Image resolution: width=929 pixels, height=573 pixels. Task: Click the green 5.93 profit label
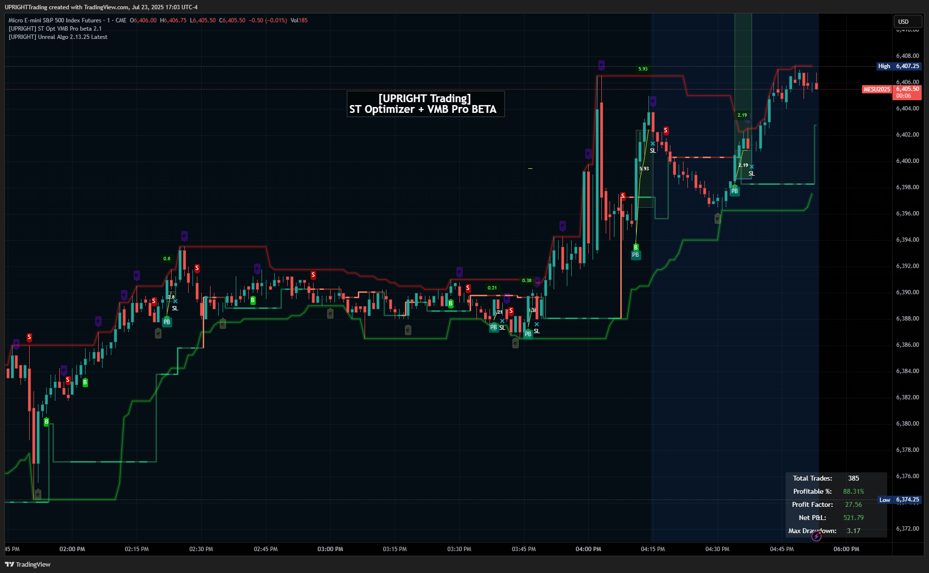click(x=643, y=69)
